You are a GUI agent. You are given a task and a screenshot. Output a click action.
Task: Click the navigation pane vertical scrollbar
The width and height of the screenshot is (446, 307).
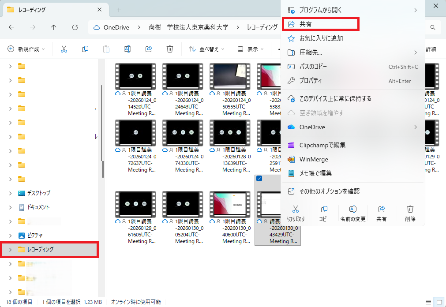click(x=103, y=132)
